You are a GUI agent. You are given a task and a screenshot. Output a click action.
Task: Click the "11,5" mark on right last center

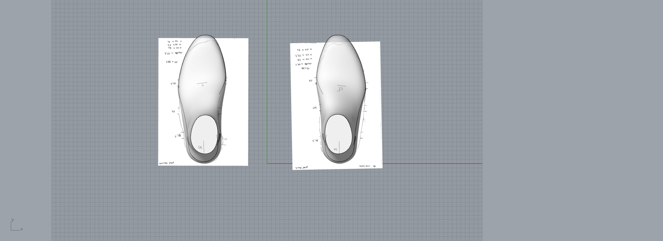click(341, 89)
